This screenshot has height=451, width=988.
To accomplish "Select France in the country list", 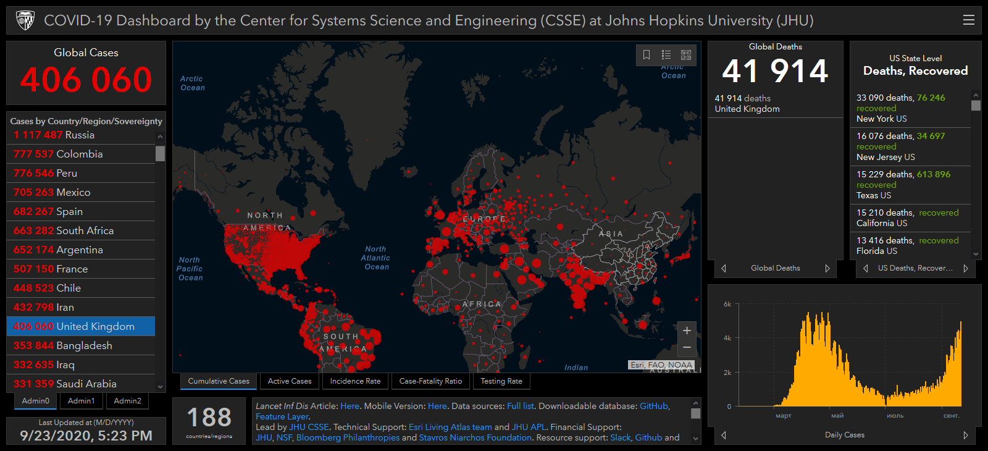I will (81, 269).
